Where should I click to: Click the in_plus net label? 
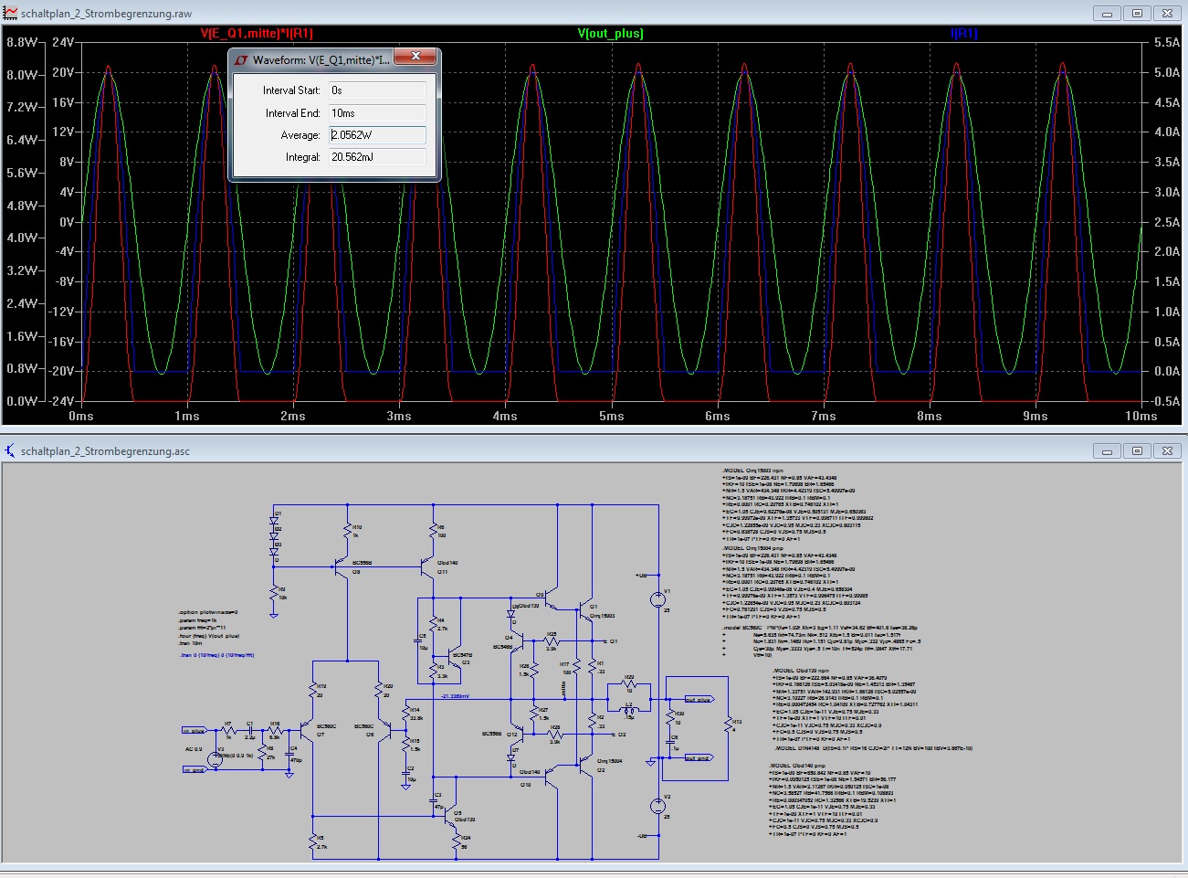195,730
